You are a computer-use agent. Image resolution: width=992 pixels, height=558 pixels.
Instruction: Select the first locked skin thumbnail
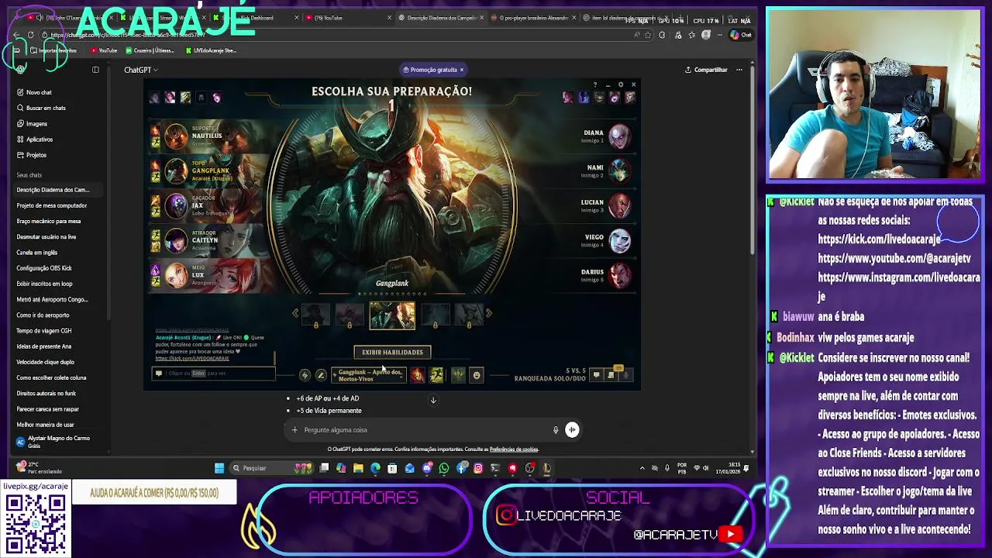click(x=315, y=315)
